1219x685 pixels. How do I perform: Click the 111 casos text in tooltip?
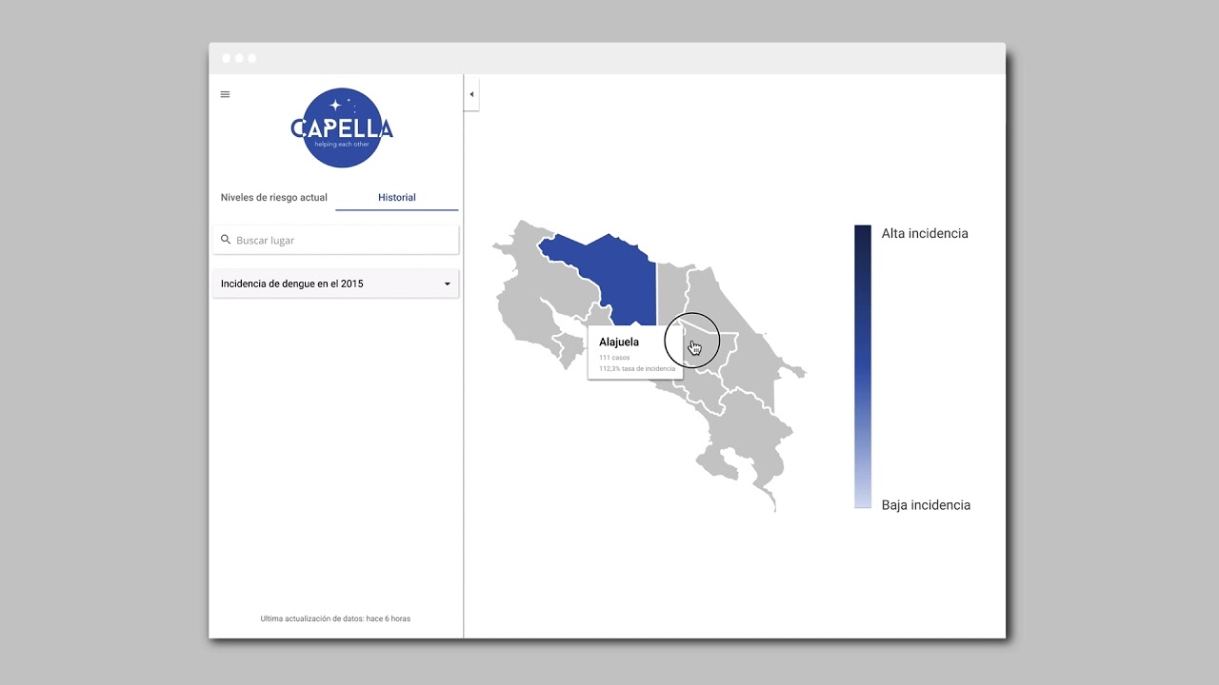[614, 358]
